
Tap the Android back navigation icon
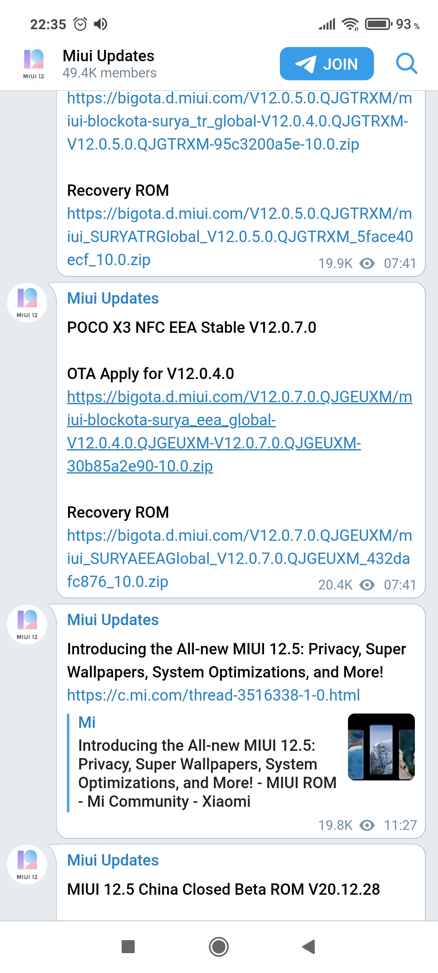[x=309, y=947]
